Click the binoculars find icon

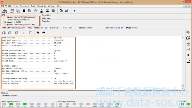point(37,33)
